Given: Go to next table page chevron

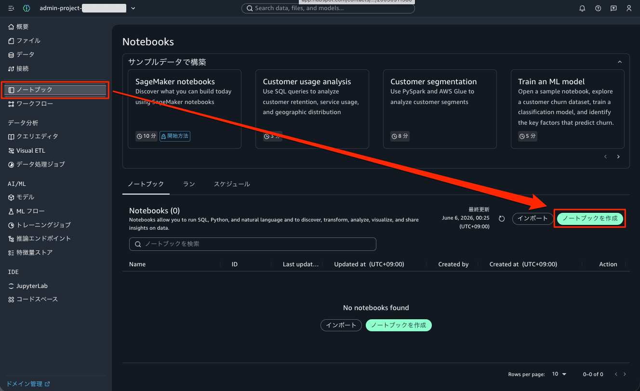Looking at the screenshot, I should click(625, 374).
